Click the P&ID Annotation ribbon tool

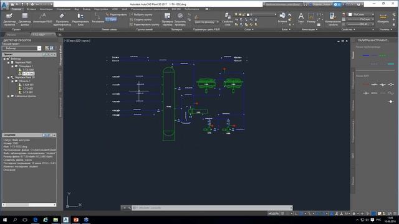pos(42,18)
